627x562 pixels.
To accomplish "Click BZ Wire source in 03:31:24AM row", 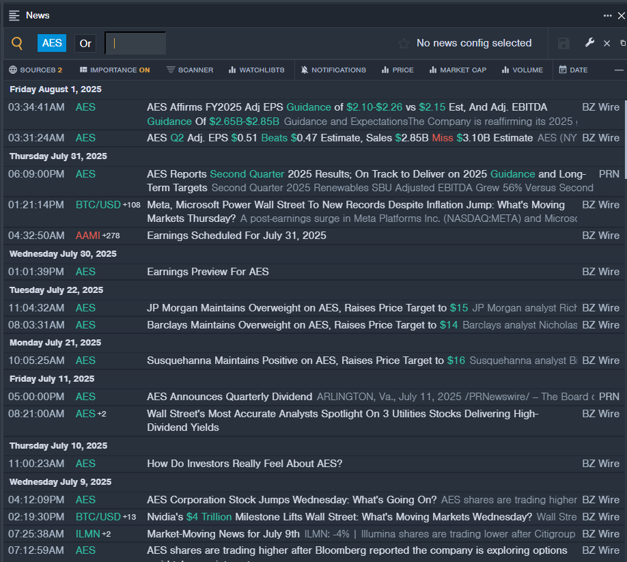I will (x=600, y=138).
